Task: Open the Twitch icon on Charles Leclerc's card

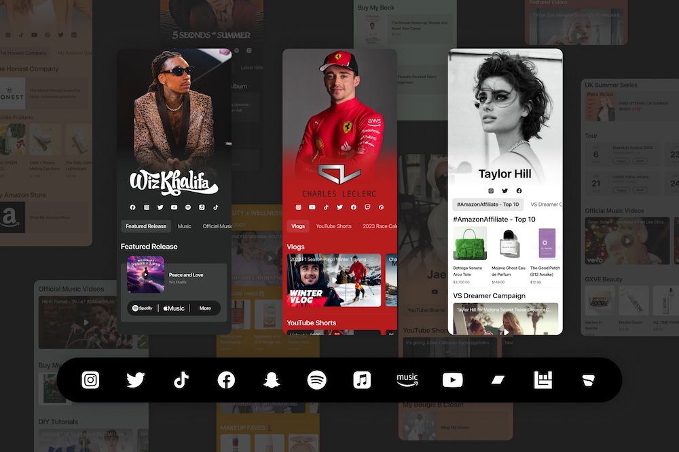Action: [367, 207]
